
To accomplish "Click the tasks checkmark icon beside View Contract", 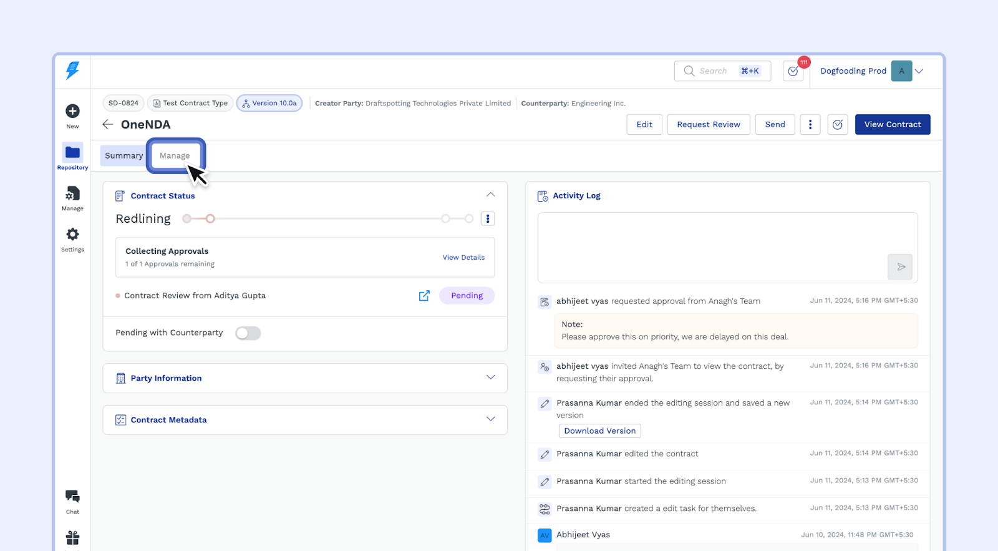I will point(837,124).
